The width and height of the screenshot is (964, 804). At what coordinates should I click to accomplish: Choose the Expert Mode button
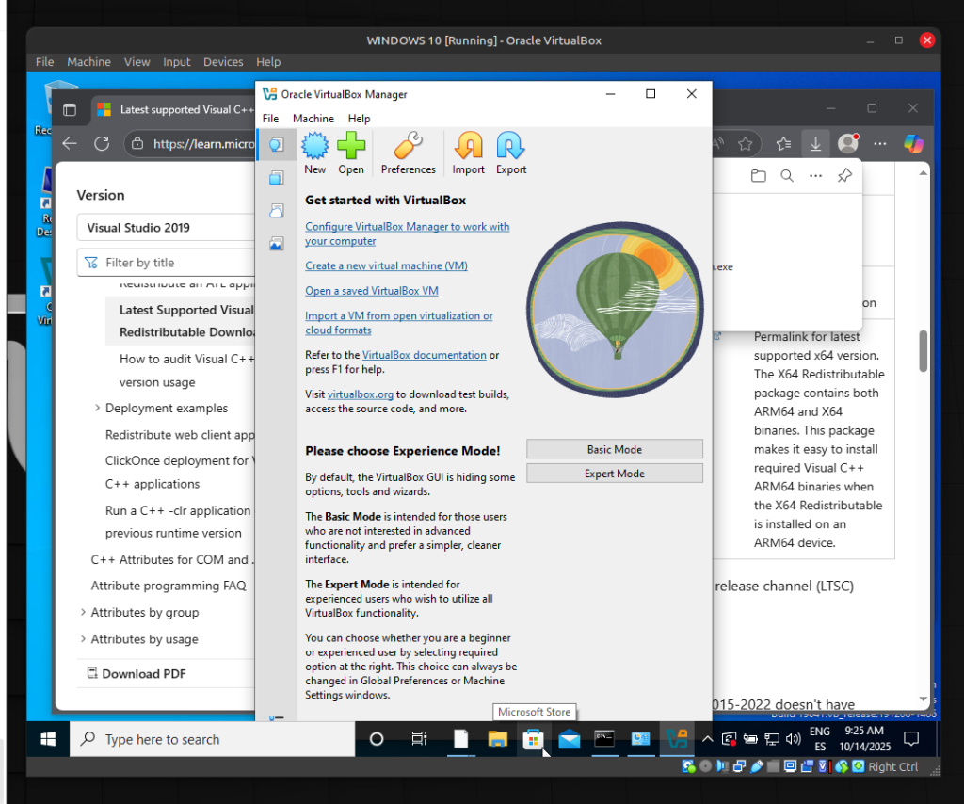614,474
